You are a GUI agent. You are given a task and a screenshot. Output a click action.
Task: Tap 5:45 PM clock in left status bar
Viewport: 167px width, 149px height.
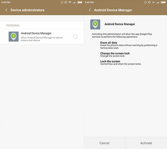click(6, 2)
